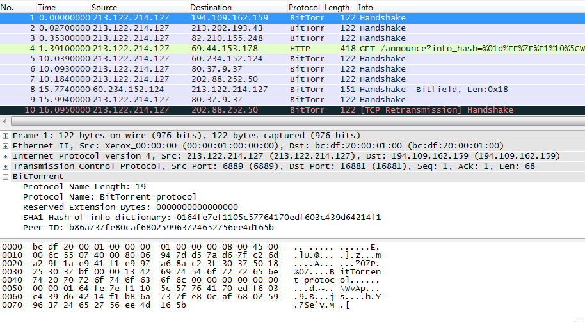Select packet 3 to 82.210.155.248
The height and width of the screenshot is (325, 585).
pos(292,38)
